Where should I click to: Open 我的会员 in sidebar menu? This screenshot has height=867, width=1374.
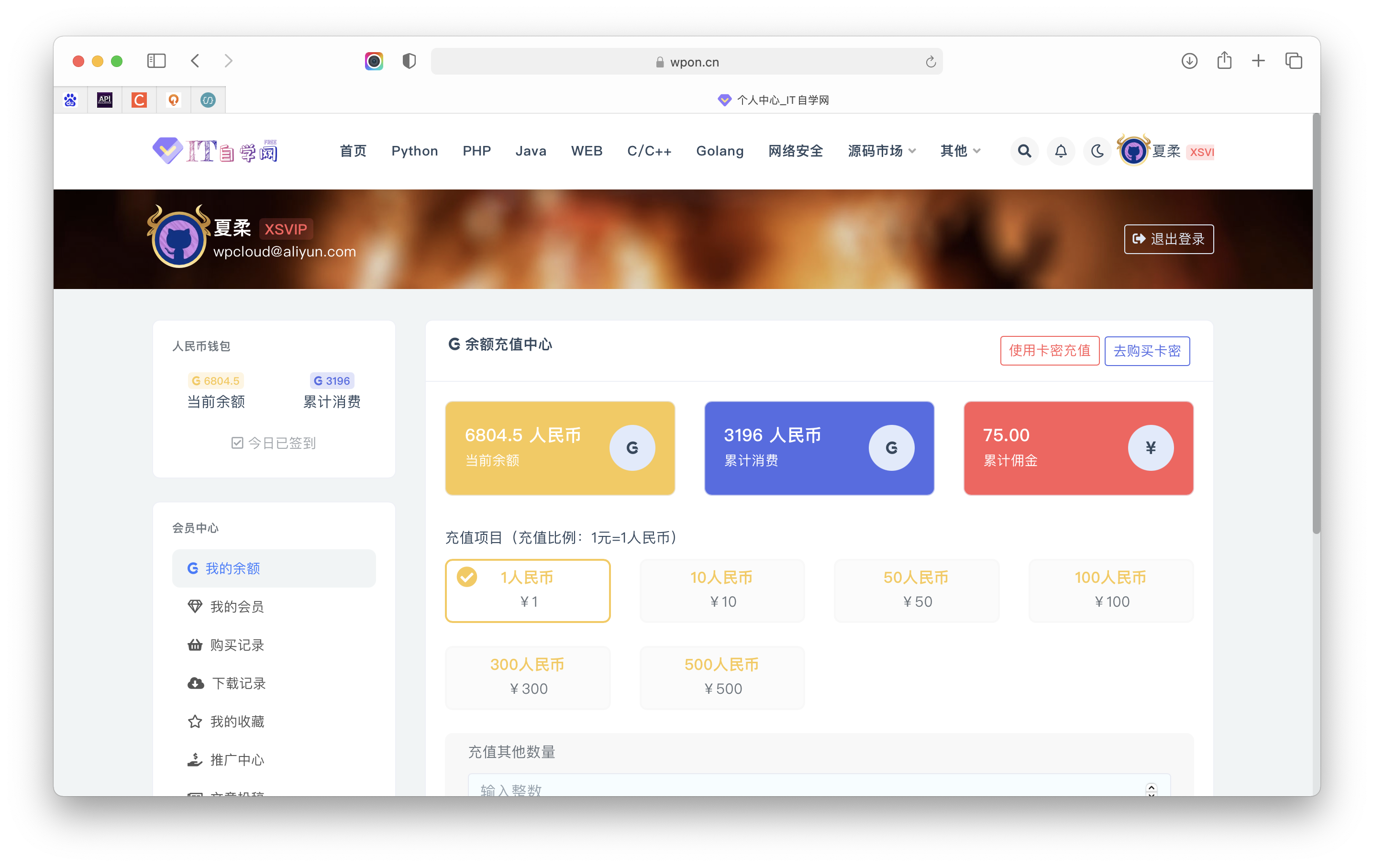coord(237,607)
